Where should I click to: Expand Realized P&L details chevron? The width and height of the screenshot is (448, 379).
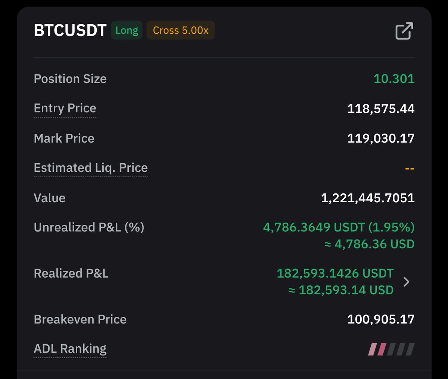[x=407, y=282]
